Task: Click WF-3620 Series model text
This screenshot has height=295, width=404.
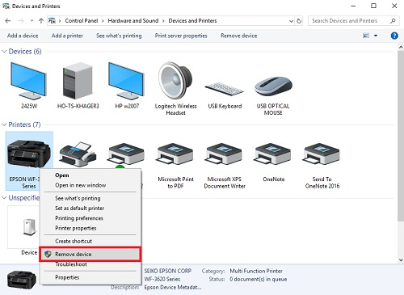Action: [x=162, y=280]
